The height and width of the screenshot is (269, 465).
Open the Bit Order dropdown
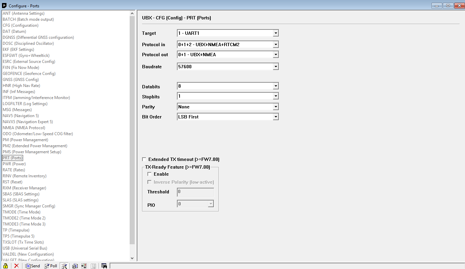pyautogui.click(x=275, y=117)
